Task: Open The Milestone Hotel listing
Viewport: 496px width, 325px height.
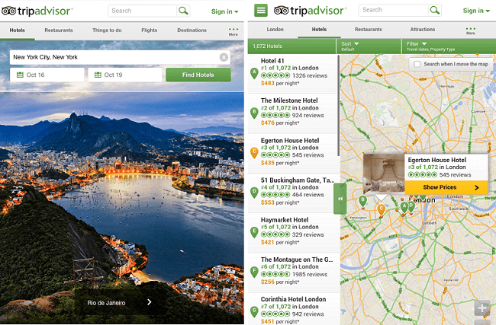Action: pos(293,113)
